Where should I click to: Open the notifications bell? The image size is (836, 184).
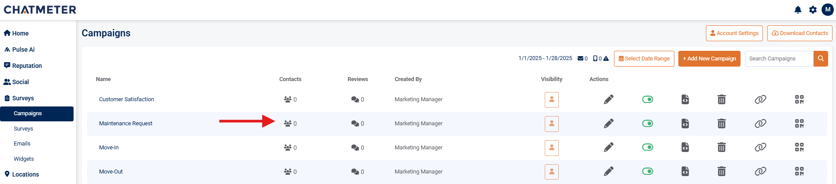[798, 10]
